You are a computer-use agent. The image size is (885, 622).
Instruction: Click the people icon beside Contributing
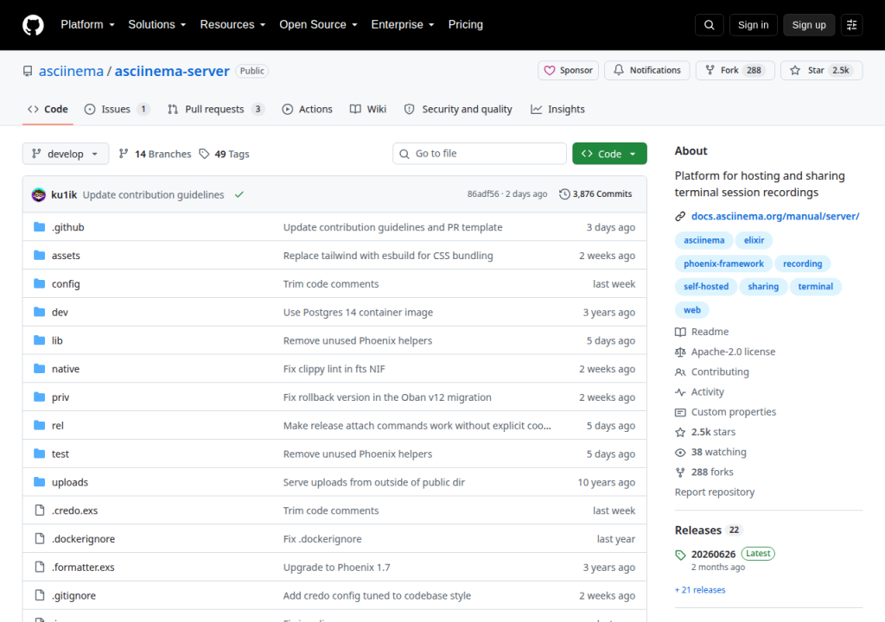[680, 372]
